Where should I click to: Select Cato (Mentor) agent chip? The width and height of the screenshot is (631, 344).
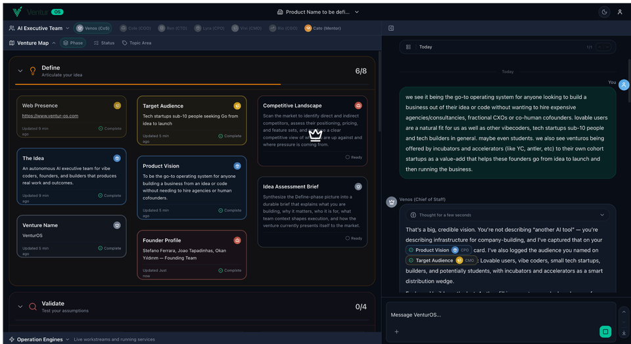click(x=322, y=28)
